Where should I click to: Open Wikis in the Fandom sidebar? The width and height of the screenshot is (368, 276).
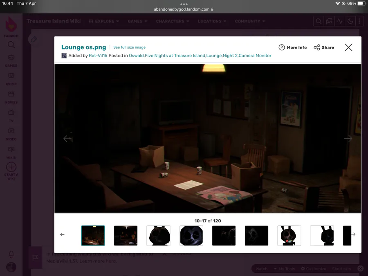click(11, 153)
